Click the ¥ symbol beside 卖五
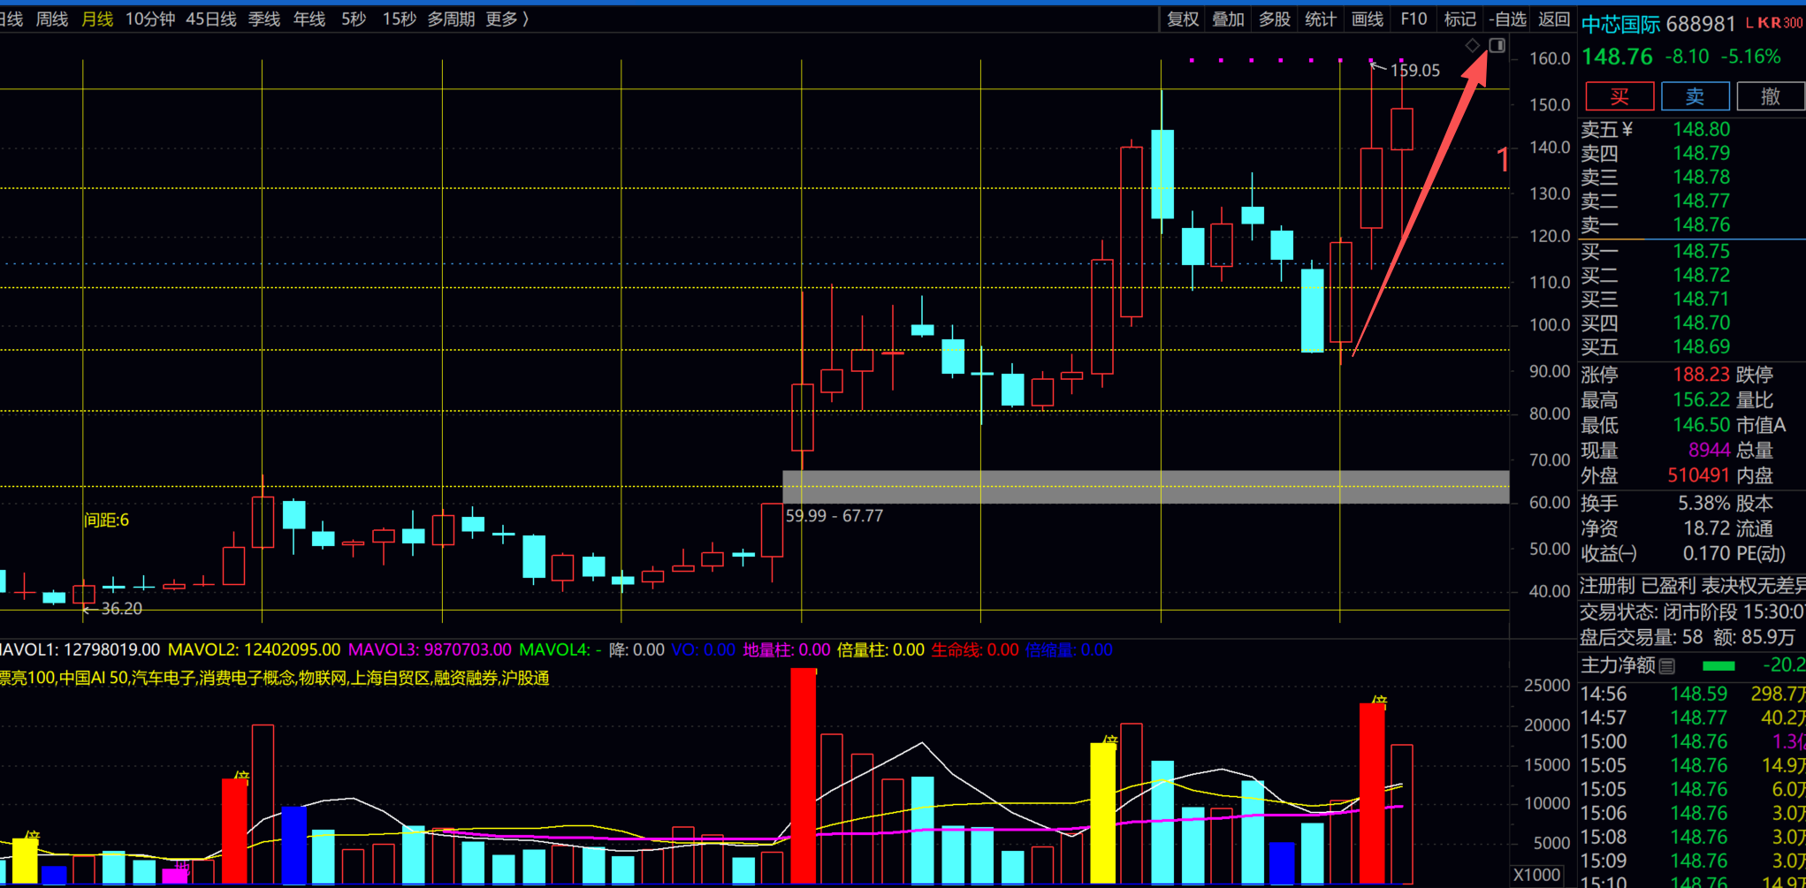 [1628, 130]
